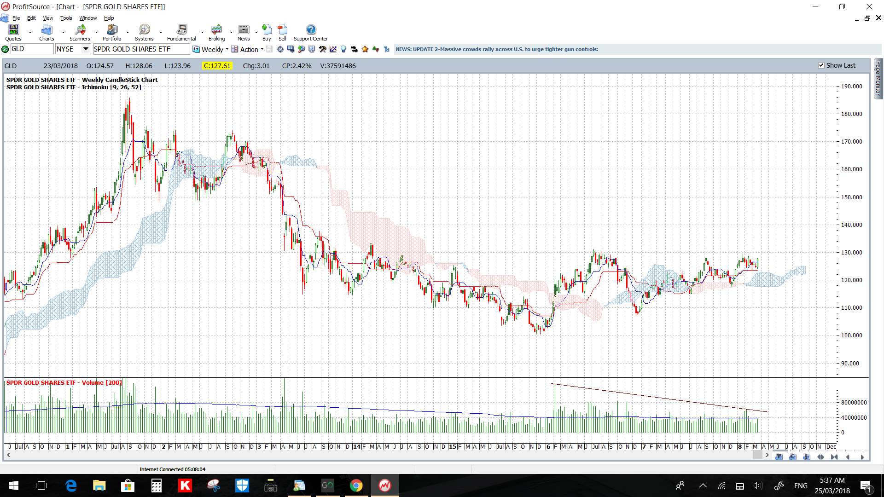Expand the Scanners dropdown arrow
The image size is (884, 497).
pyautogui.click(x=96, y=33)
